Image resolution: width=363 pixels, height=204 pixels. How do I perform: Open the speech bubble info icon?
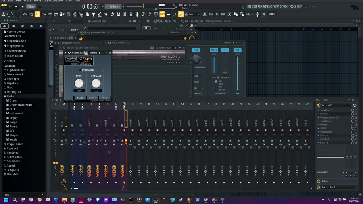click(x=144, y=15)
